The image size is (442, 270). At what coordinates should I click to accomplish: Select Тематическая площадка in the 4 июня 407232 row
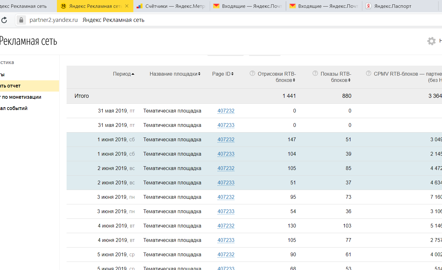172,226
